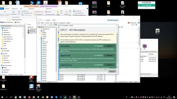Collapse the GTA V root tree node
177x99 pixels.
38,27
